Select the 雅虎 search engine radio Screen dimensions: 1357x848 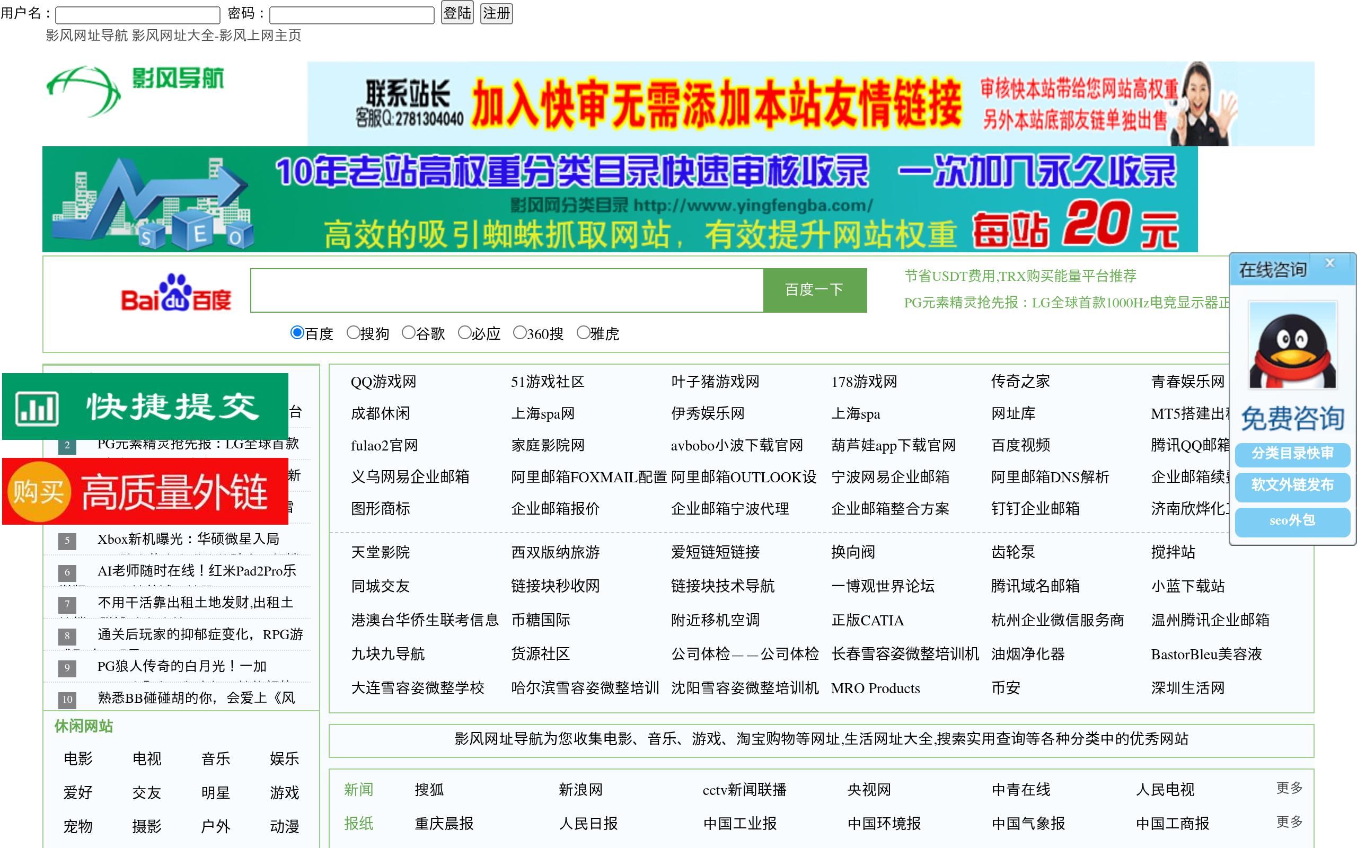583,333
